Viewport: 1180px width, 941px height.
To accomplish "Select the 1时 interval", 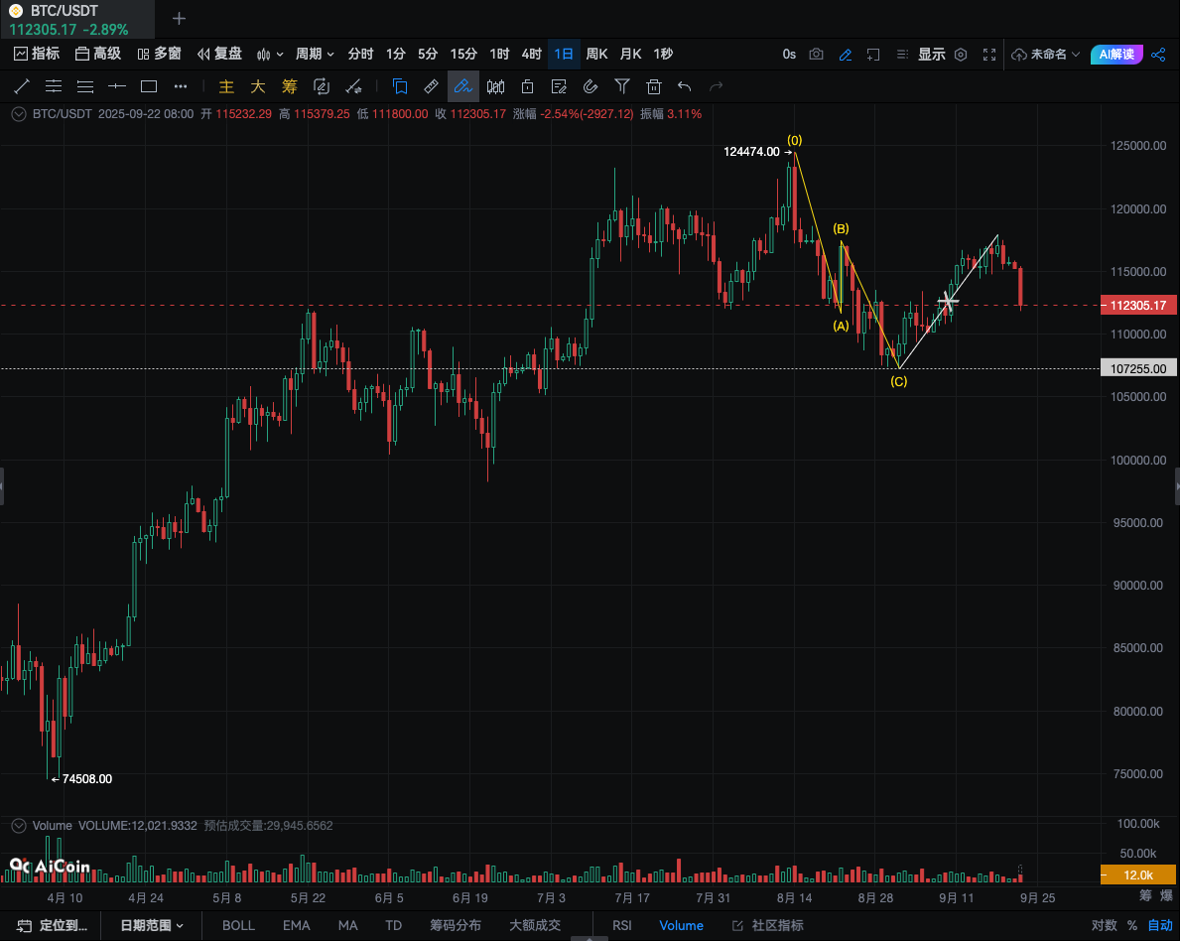I will click(499, 54).
